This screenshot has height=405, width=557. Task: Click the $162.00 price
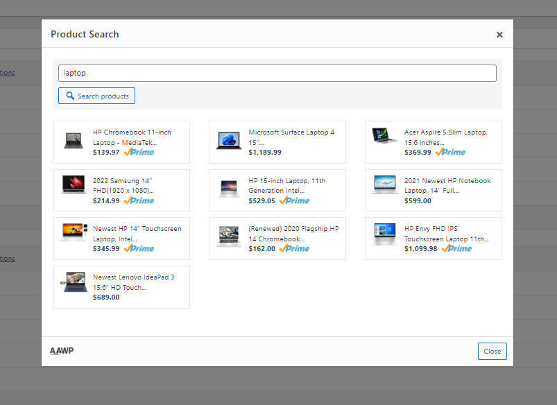click(x=262, y=249)
